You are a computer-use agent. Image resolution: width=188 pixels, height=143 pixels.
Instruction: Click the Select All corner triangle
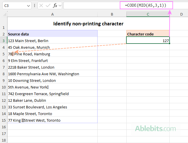(x=5, y=14)
